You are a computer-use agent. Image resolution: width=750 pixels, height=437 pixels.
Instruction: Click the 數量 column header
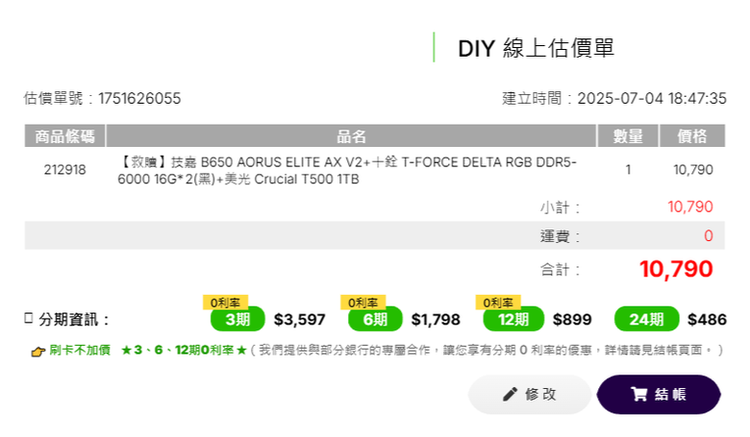click(628, 136)
